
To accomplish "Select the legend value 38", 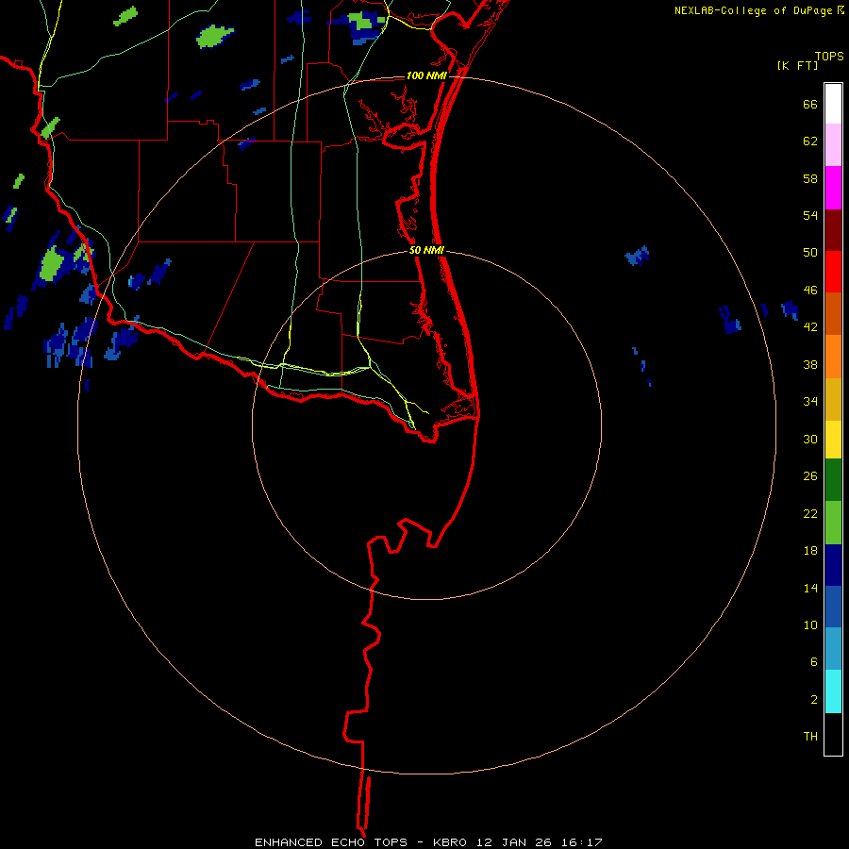I will [810, 364].
